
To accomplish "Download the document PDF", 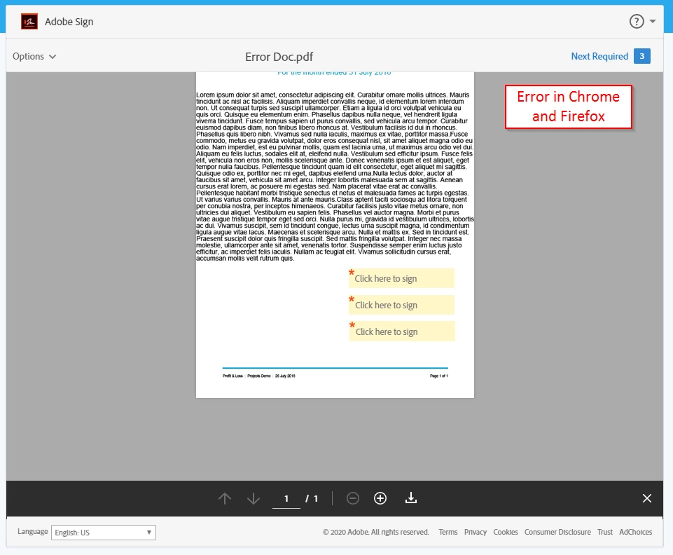I will pyautogui.click(x=411, y=498).
